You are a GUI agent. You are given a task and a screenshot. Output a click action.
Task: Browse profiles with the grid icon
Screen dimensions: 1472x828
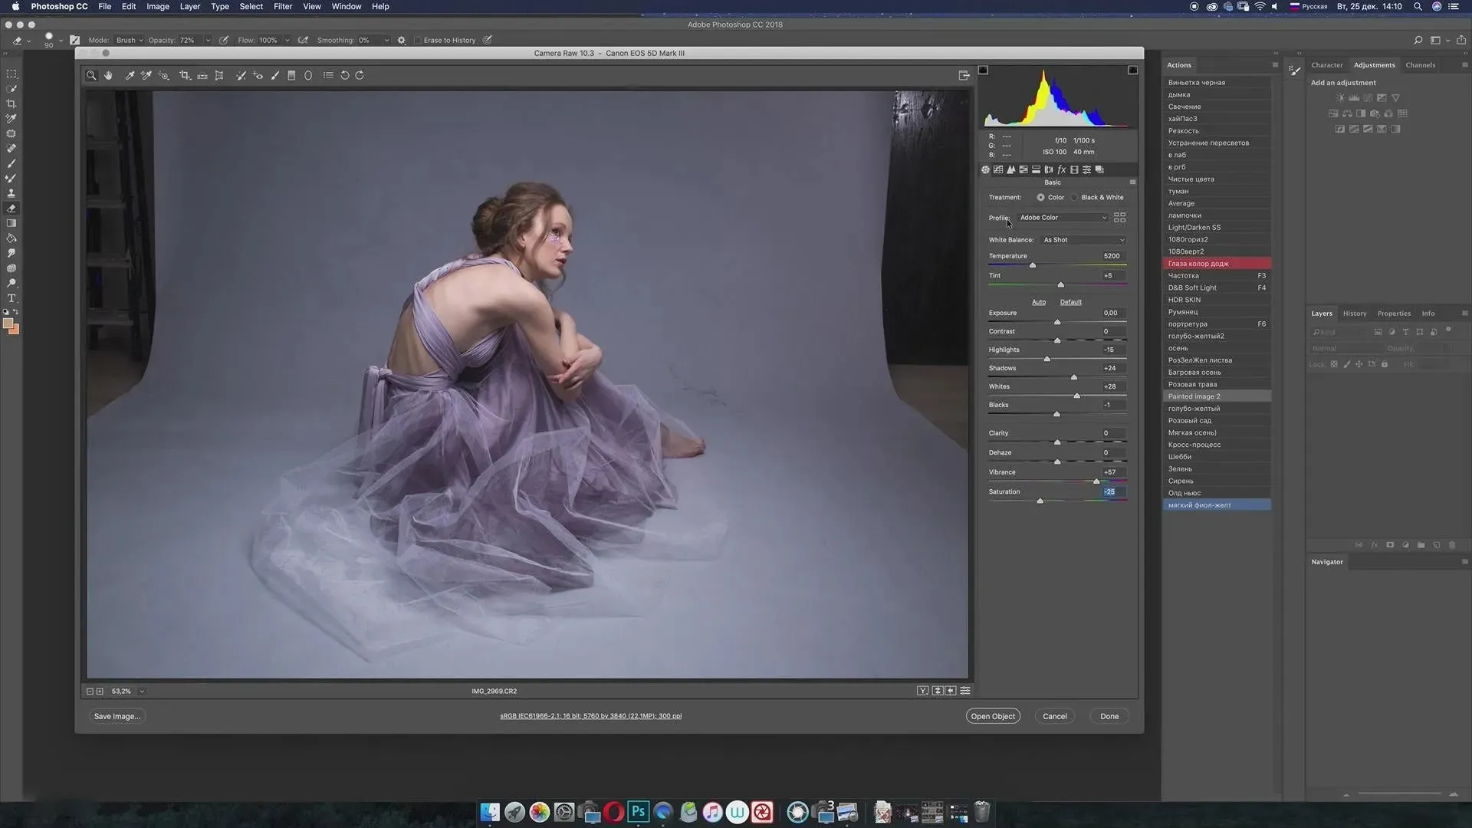point(1119,218)
